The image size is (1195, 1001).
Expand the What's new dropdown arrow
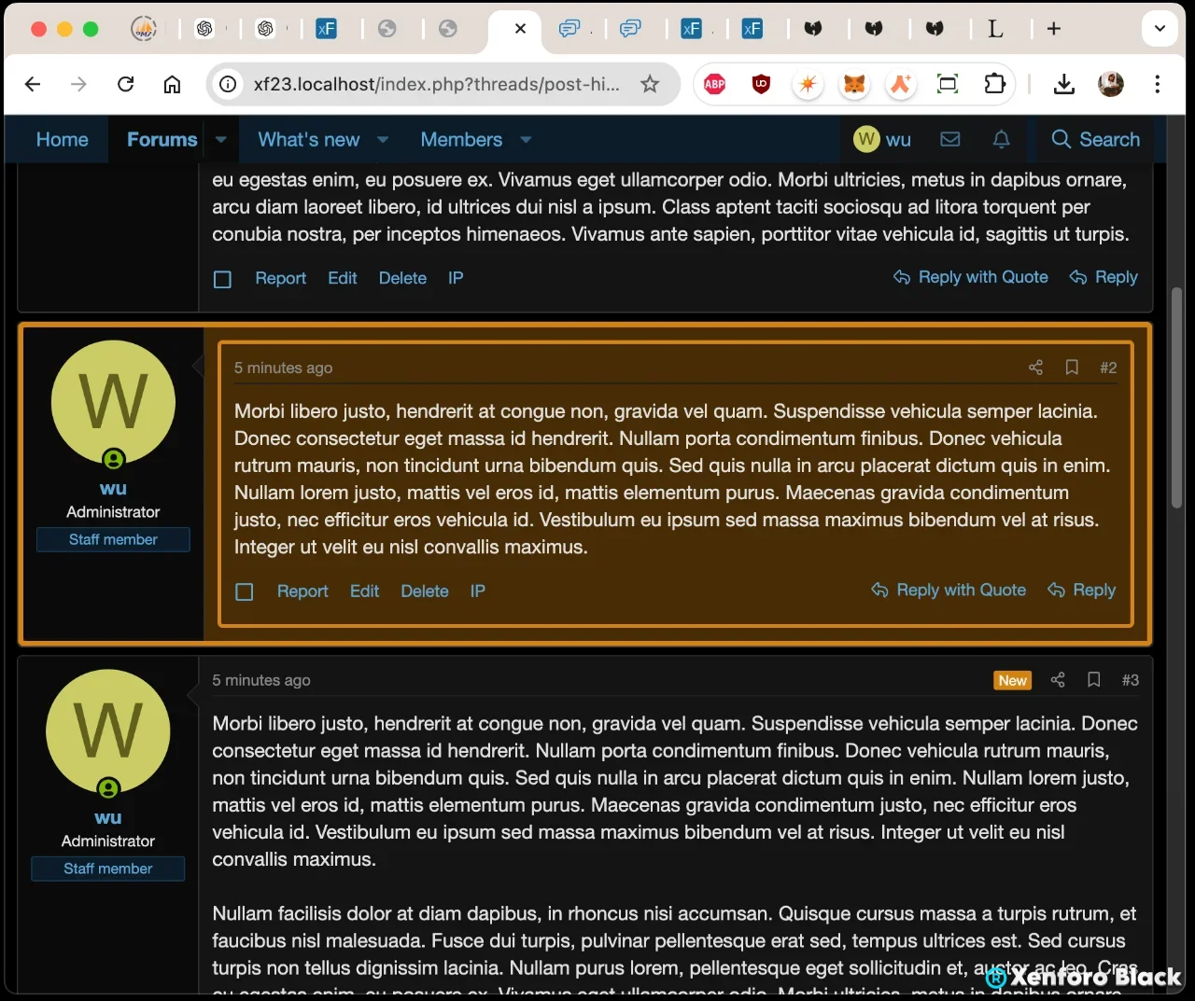click(x=383, y=140)
